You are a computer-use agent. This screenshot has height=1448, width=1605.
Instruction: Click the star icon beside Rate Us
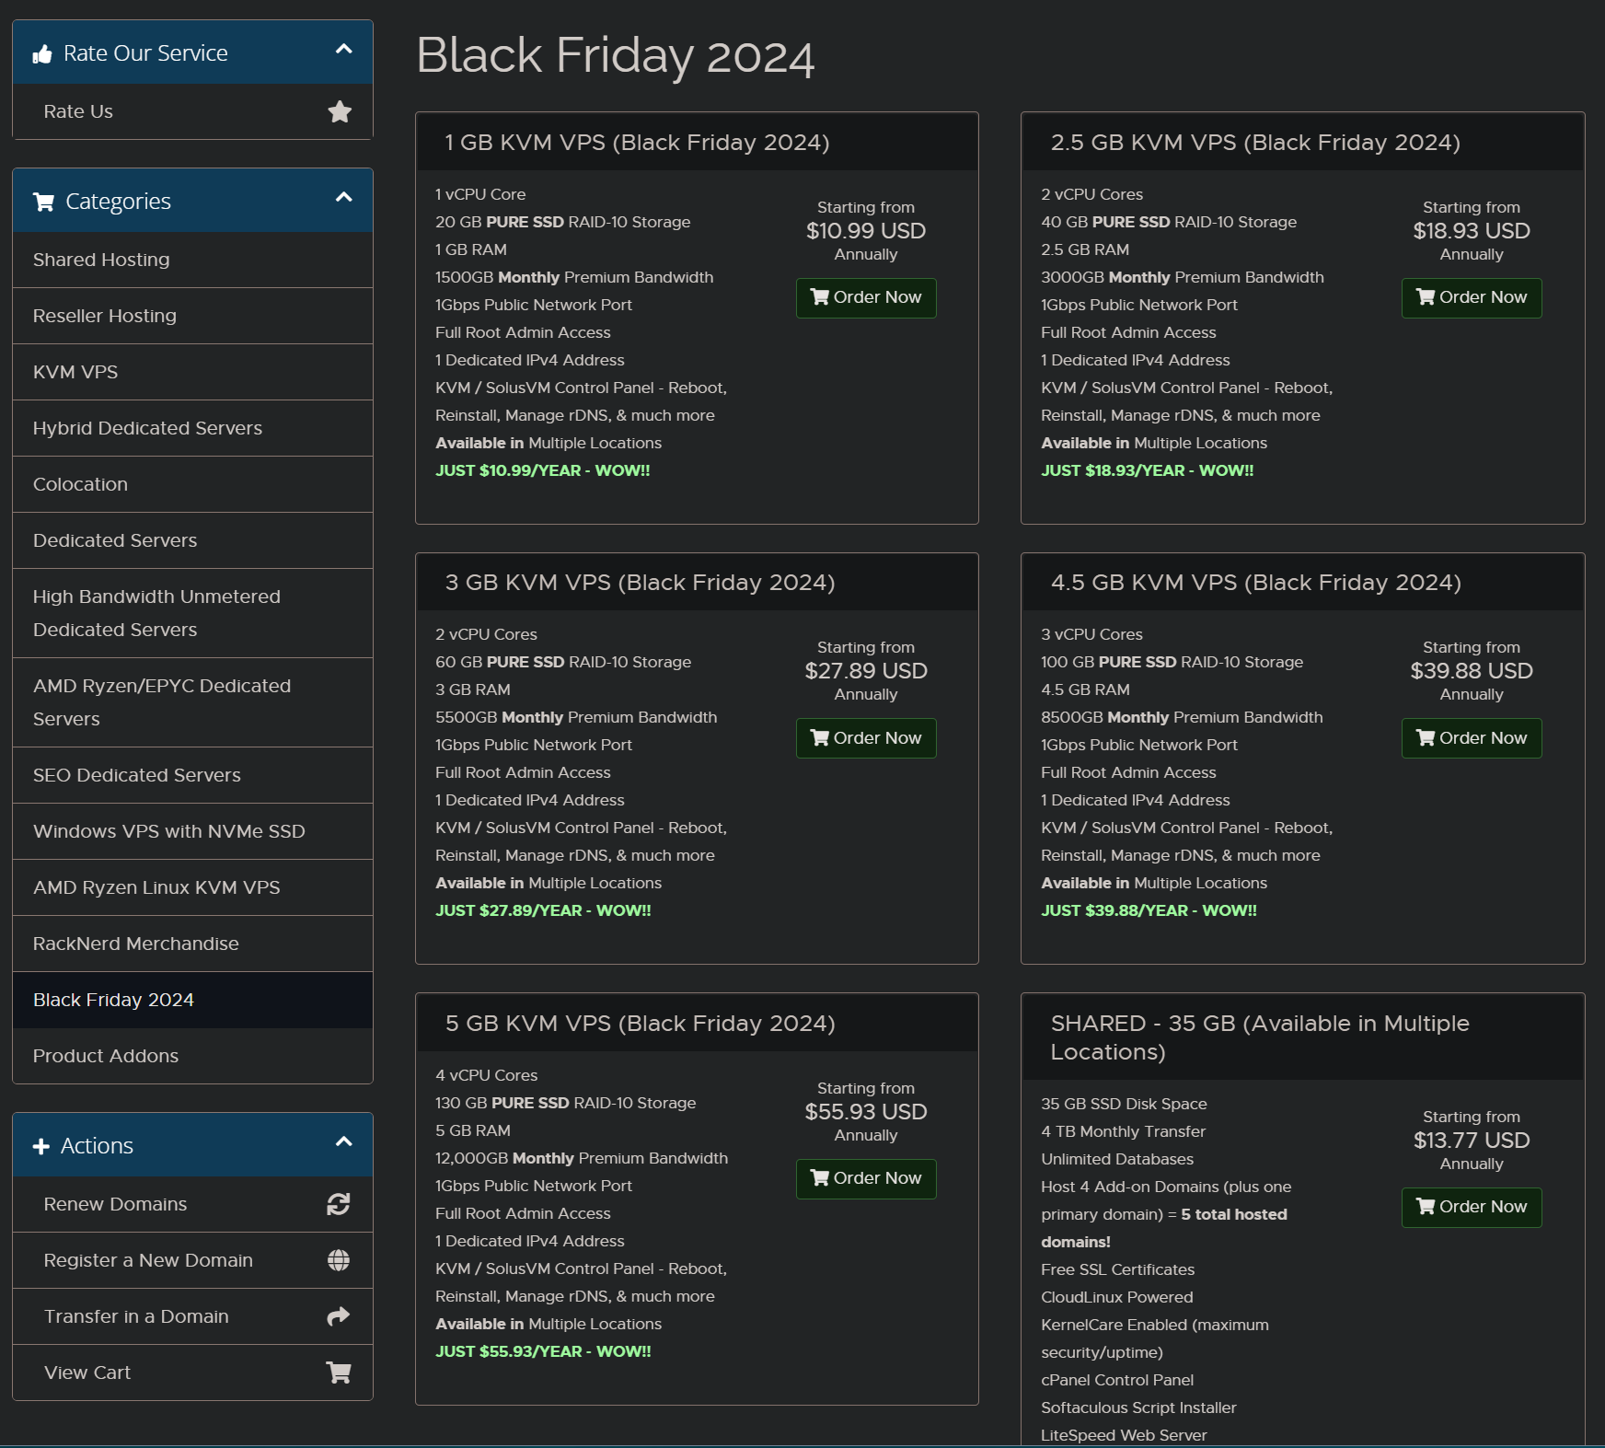coord(340,111)
